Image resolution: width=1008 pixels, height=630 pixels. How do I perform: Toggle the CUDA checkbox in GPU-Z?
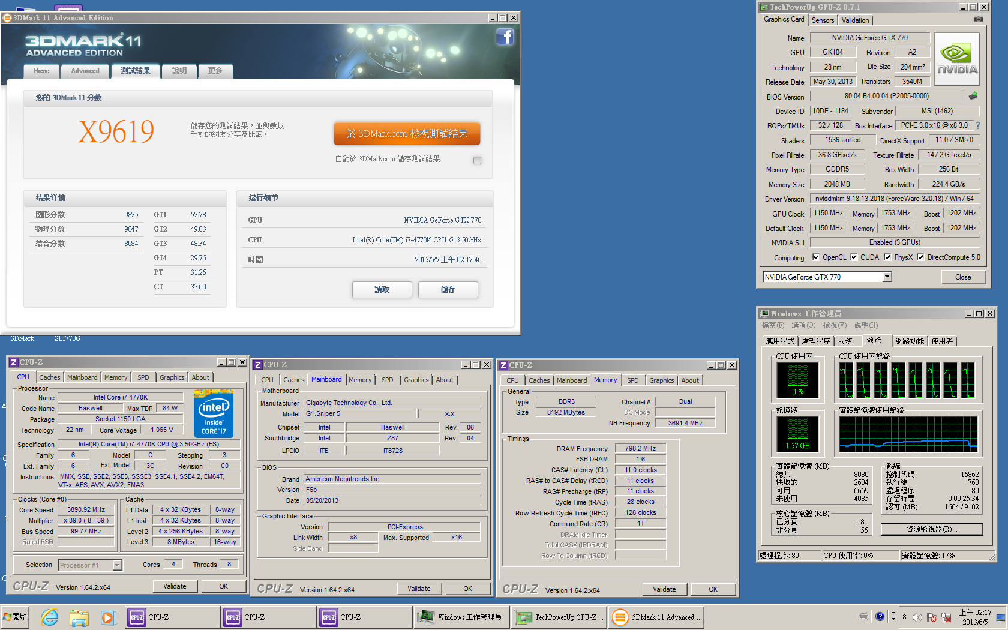pos(854,257)
